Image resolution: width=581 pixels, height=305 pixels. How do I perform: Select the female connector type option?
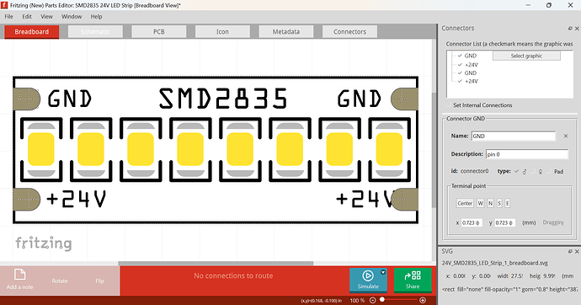536,172
